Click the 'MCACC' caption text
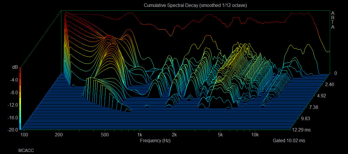This screenshot has width=348, height=154. [26, 151]
